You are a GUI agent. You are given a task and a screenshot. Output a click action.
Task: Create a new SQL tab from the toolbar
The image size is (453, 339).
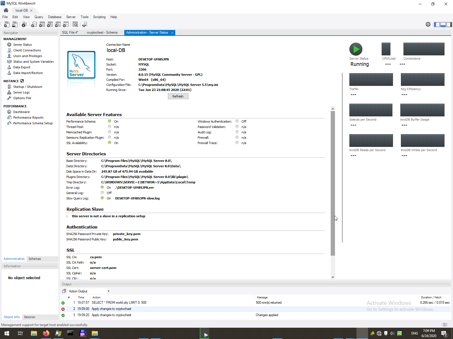[7, 25]
